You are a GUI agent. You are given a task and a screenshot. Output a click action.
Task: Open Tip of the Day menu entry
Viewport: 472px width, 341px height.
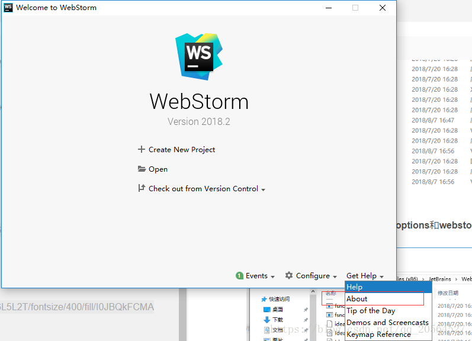388,311
